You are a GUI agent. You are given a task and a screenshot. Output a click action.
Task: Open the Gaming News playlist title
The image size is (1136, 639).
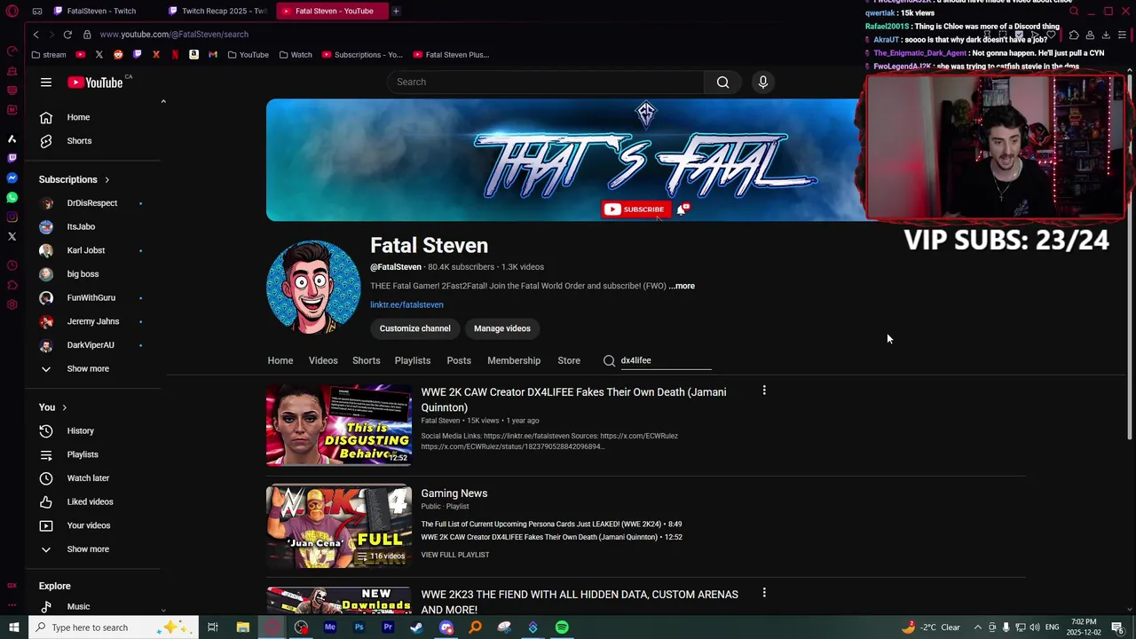(x=454, y=493)
